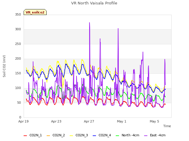Screen dimensions: 189x141
Task: Click the May 1 x-axis tick label
Action: tap(122, 121)
